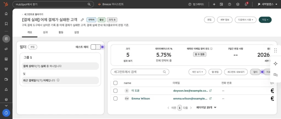Click the blue timer icon at sidebar bottom
Screen dimensions: 281x119
point(6,113)
